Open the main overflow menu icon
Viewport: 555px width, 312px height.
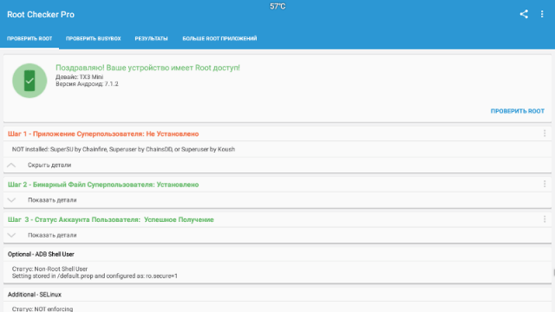click(542, 14)
